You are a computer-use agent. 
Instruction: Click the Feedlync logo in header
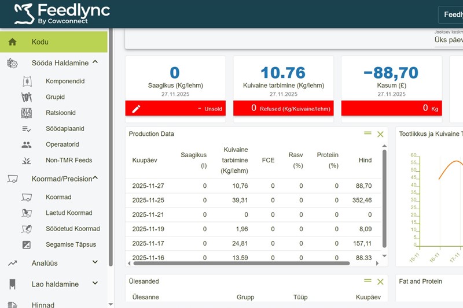click(61, 14)
